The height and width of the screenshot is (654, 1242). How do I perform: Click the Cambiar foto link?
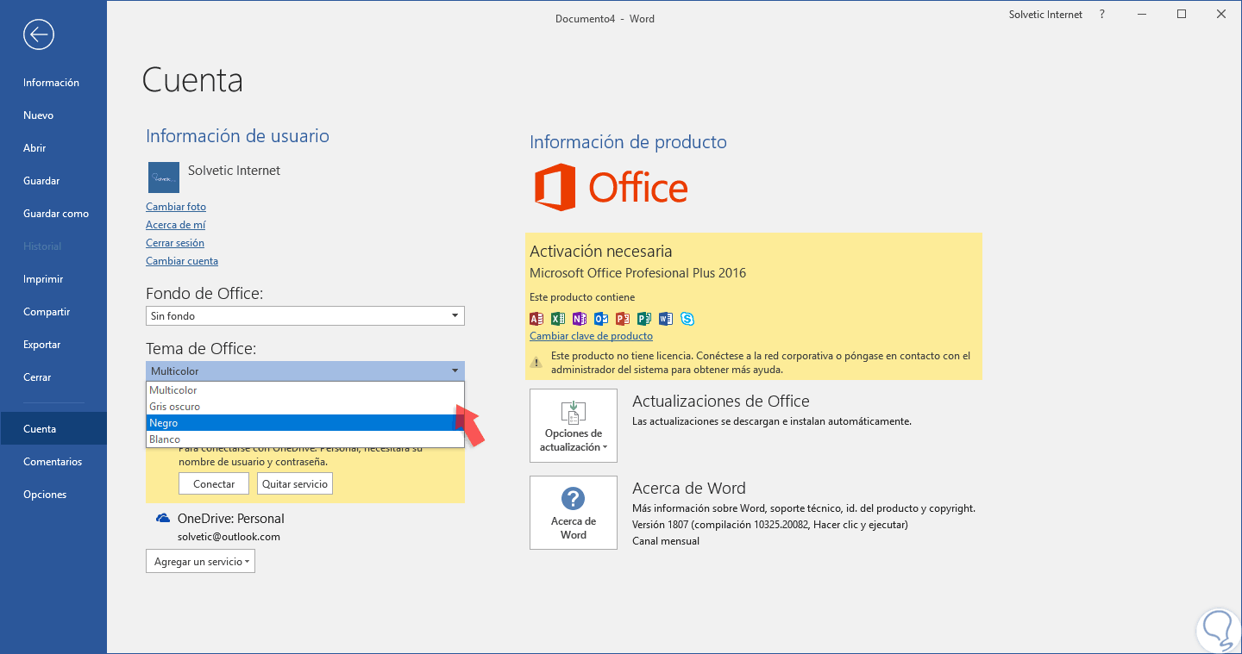click(x=176, y=207)
